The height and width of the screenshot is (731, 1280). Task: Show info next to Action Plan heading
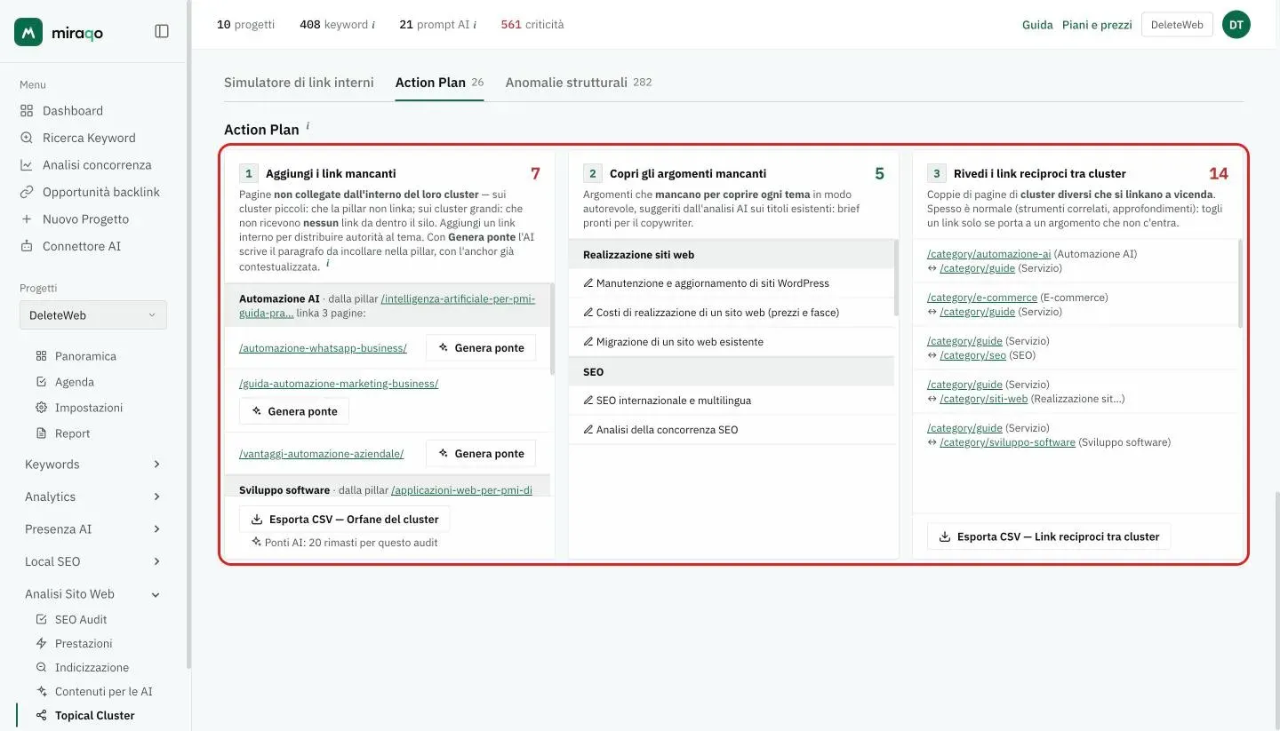(x=308, y=126)
